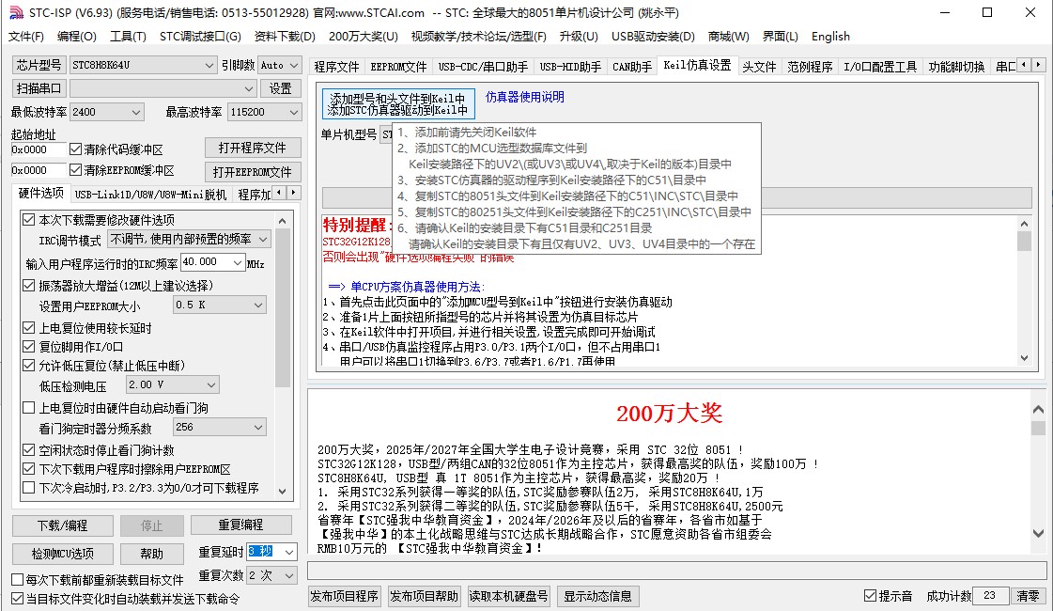1053x611 pixels.
Task: Click the 发布项目程序 button
Action: [x=344, y=596]
